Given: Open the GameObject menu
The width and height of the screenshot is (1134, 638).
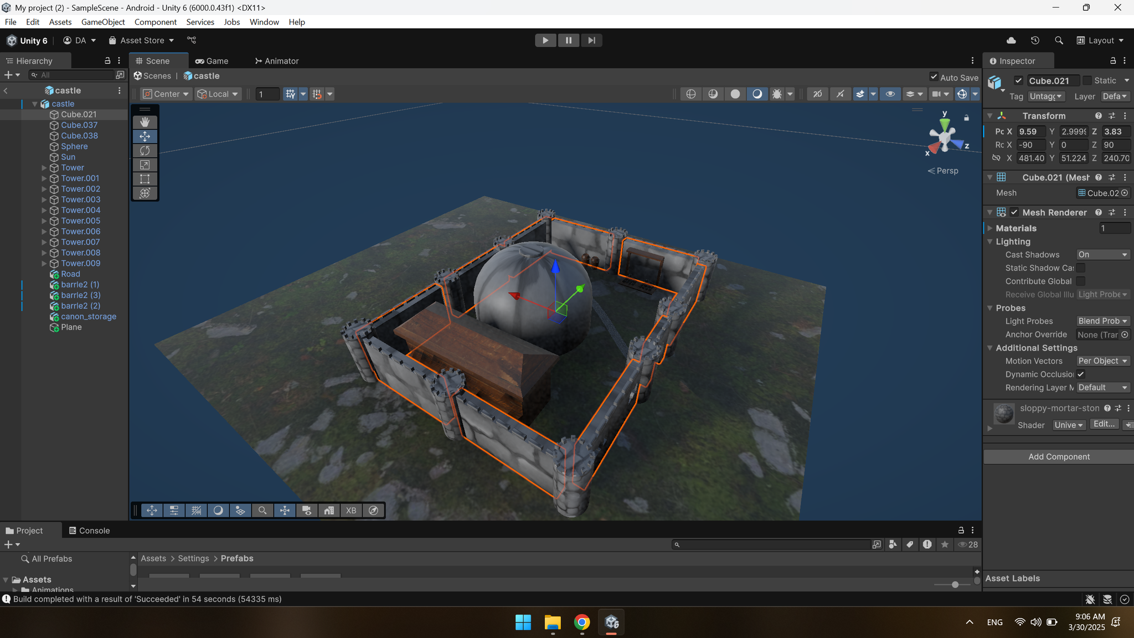Looking at the screenshot, I should tap(103, 22).
